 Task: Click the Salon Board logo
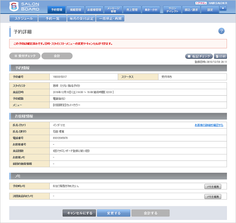tap(24, 7)
